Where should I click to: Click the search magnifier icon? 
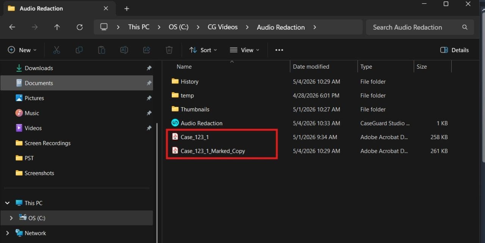click(465, 27)
